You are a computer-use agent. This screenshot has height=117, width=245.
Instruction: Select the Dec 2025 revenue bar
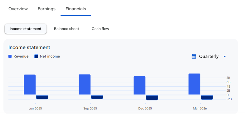[140, 85]
